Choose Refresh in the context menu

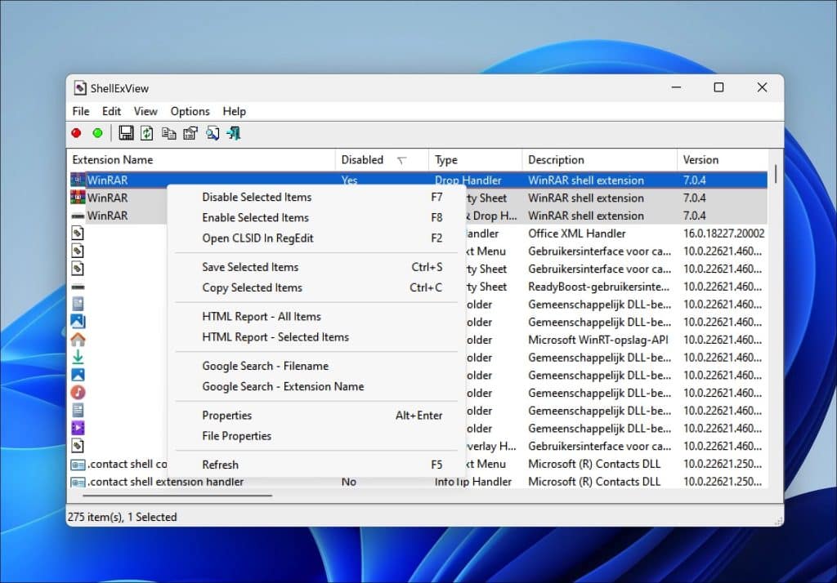316,465
